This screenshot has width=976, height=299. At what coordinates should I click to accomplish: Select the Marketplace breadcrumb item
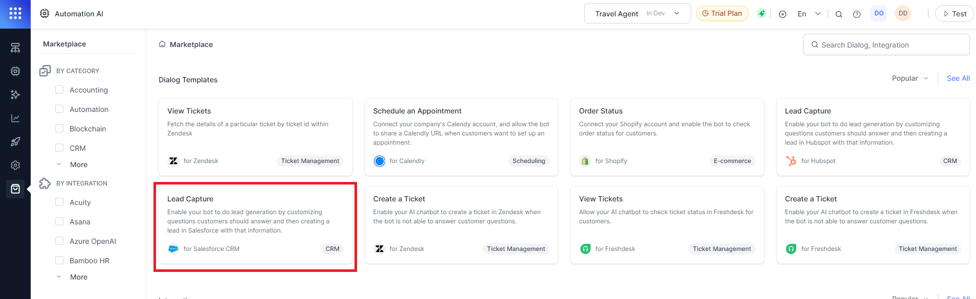tap(191, 44)
